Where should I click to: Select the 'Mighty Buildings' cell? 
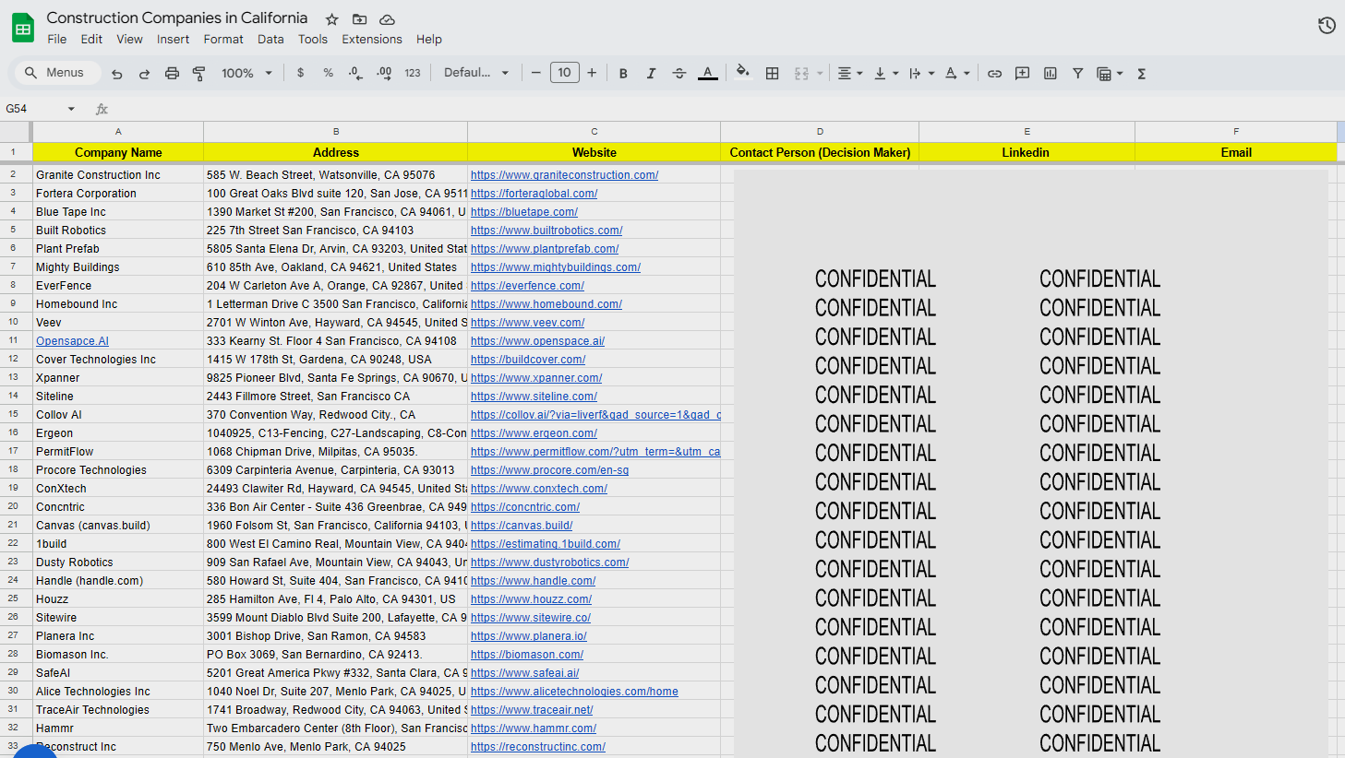pos(118,267)
